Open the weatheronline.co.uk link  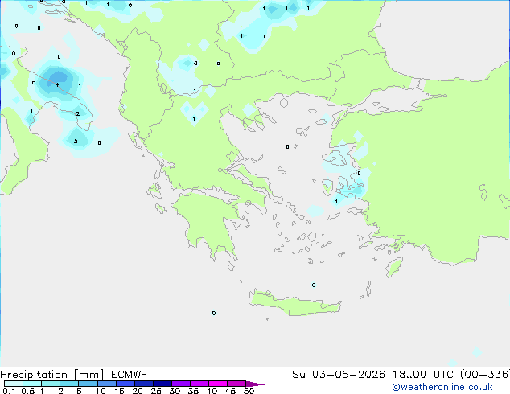point(442,387)
